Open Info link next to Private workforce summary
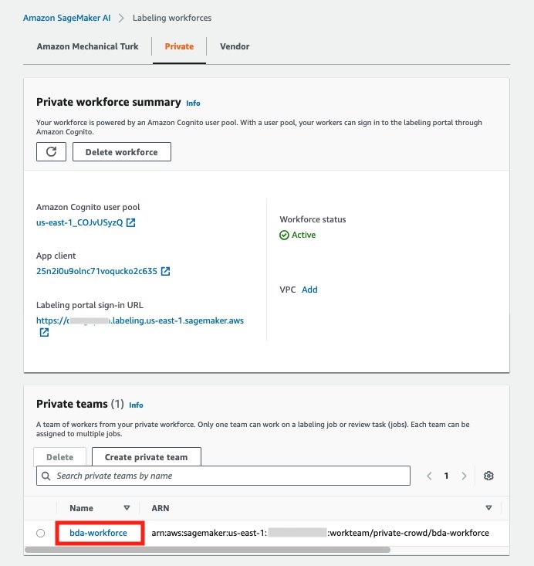Image resolution: width=534 pixels, height=566 pixels. point(193,103)
